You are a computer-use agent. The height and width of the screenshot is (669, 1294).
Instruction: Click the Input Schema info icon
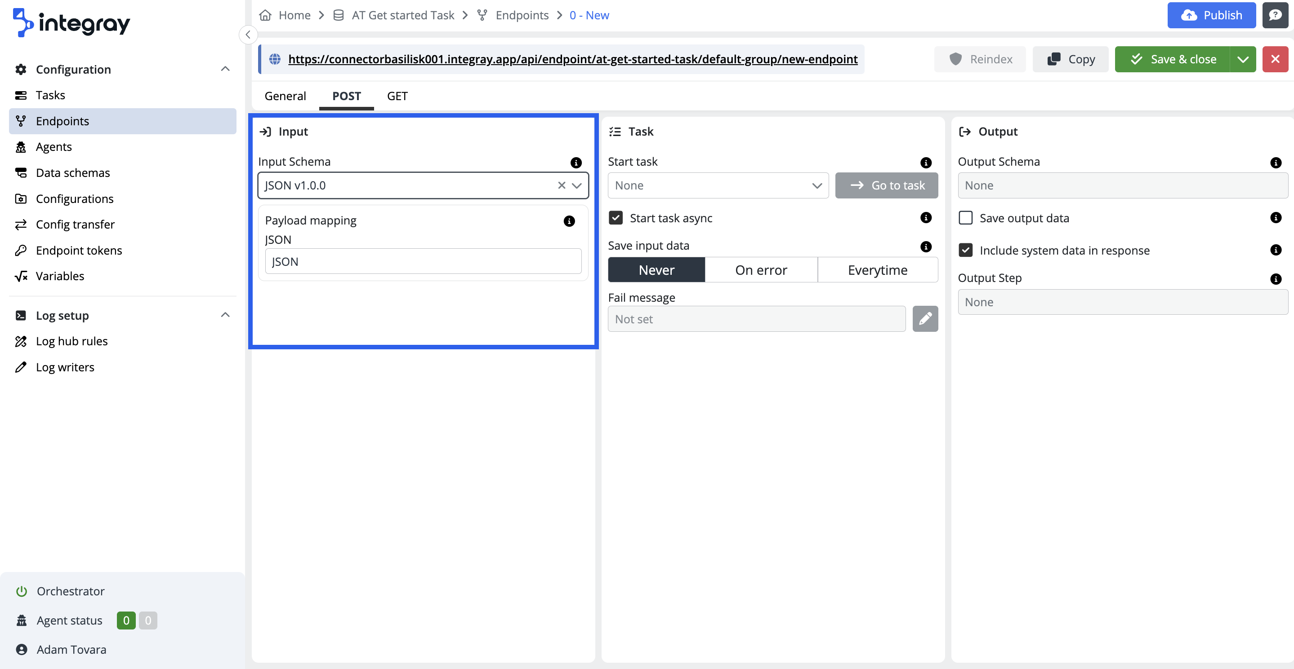coord(576,163)
